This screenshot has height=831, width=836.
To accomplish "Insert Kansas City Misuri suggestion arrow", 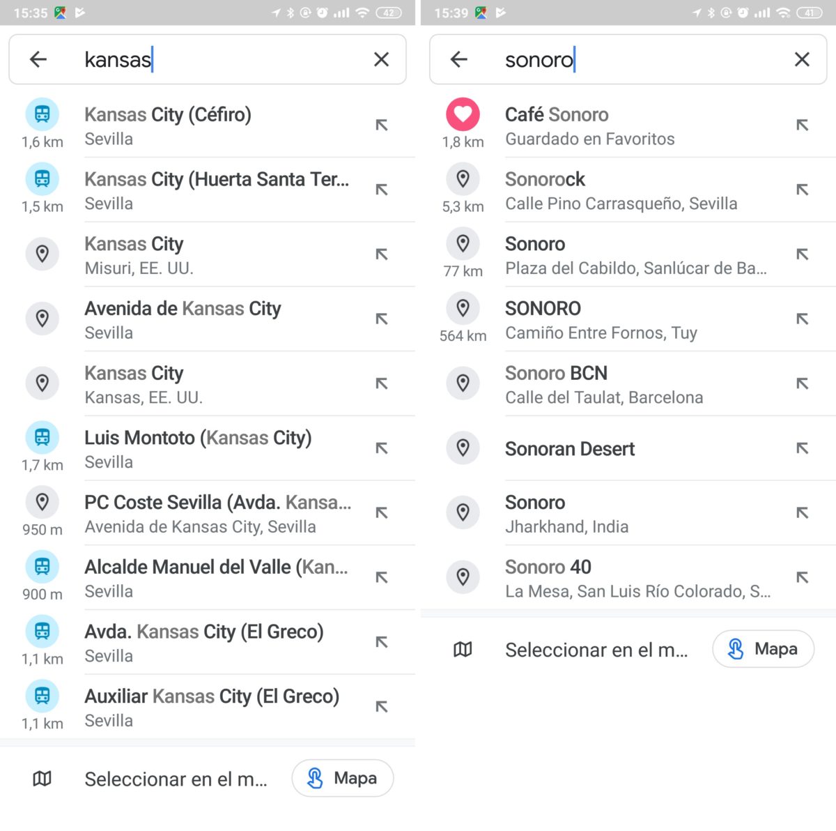I will [x=381, y=254].
